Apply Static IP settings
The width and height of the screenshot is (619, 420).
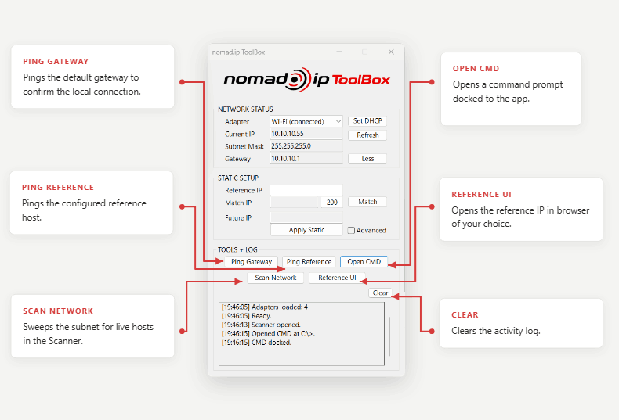pyautogui.click(x=306, y=230)
